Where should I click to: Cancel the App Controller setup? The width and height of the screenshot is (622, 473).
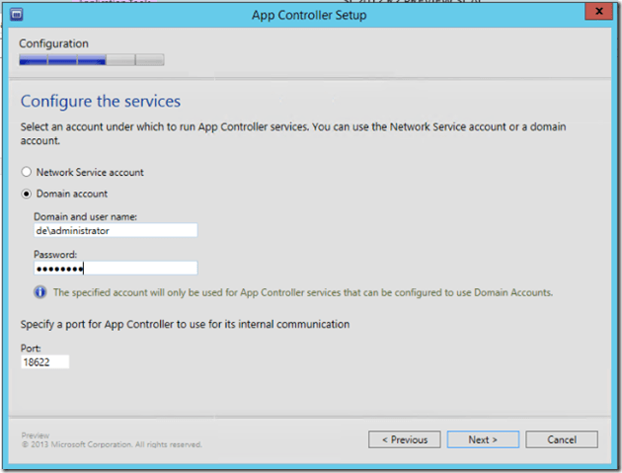tap(561, 439)
